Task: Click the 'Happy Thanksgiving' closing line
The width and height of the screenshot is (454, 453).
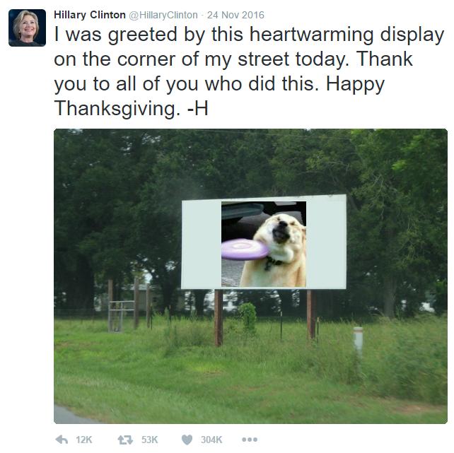Action: [x=219, y=96]
